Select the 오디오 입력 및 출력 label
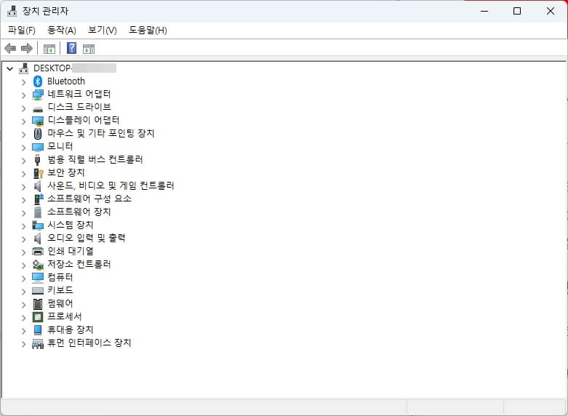 click(x=87, y=238)
